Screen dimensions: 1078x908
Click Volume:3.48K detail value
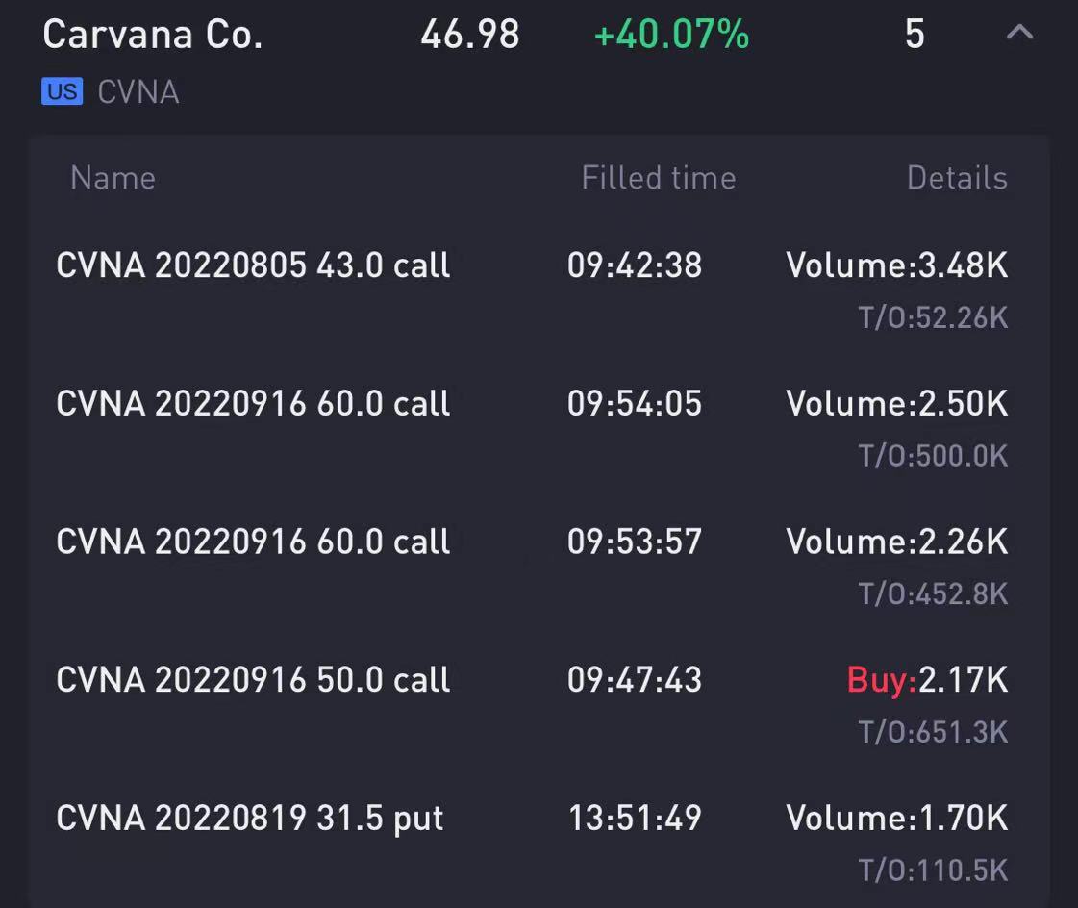click(897, 265)
